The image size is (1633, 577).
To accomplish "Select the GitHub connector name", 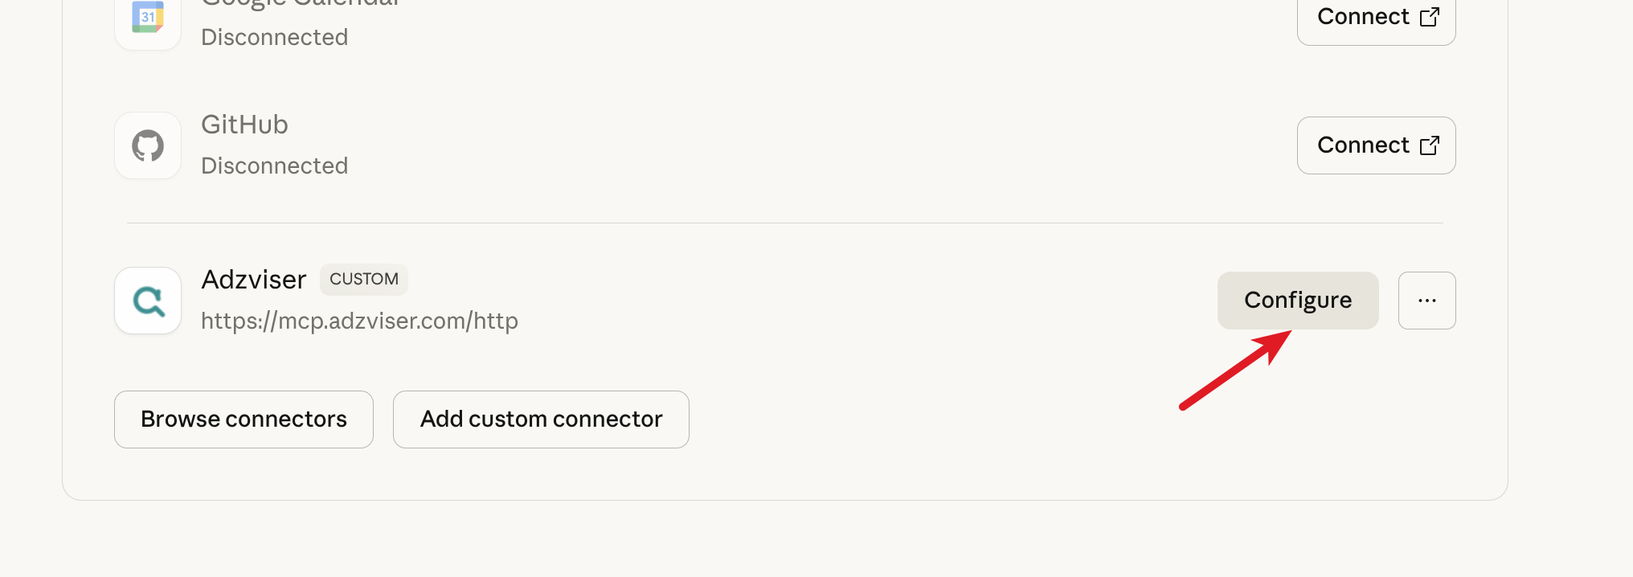I will click(x=244, y=124).
